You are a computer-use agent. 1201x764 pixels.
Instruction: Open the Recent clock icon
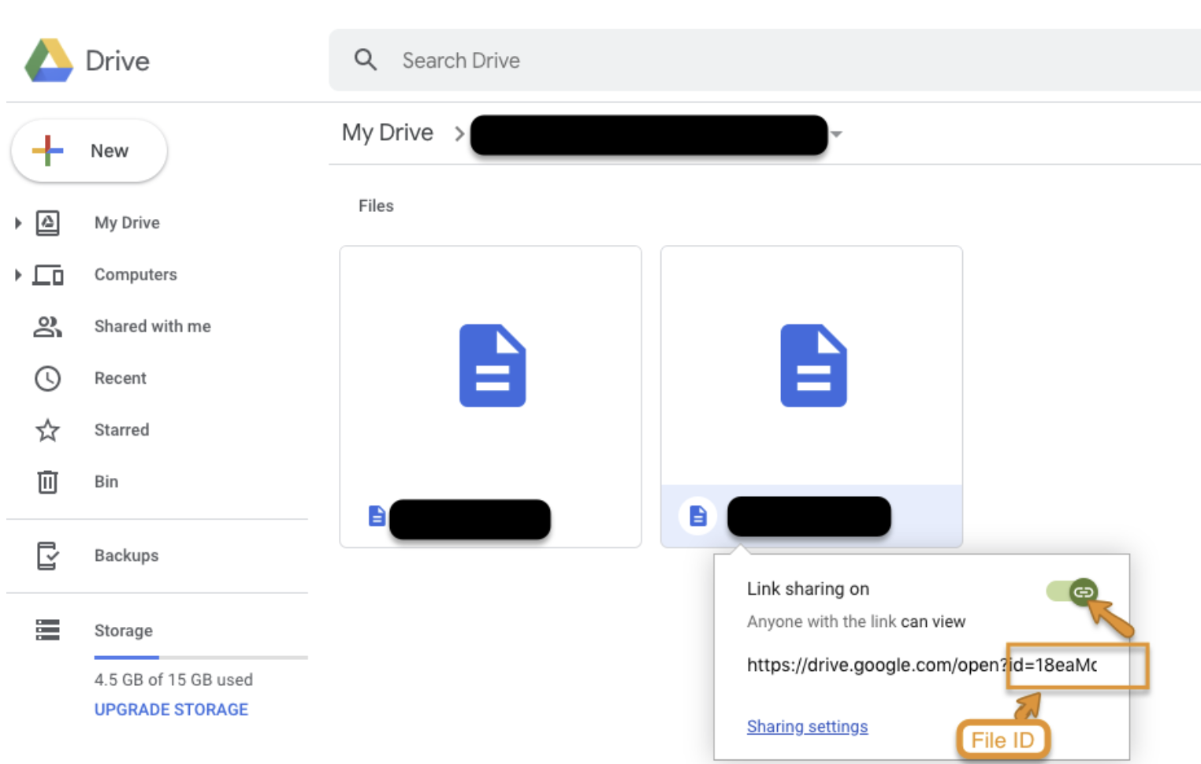47,378
